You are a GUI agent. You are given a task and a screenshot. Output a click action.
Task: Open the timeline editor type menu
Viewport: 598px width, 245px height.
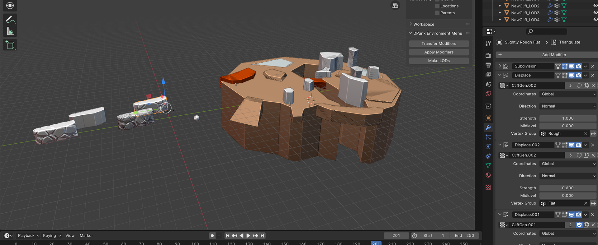[8, 236]
